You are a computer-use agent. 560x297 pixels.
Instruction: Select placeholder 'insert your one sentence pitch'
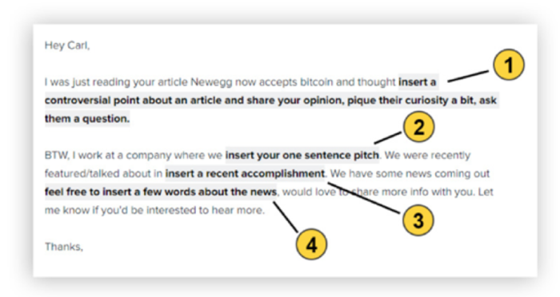[302, 156]
